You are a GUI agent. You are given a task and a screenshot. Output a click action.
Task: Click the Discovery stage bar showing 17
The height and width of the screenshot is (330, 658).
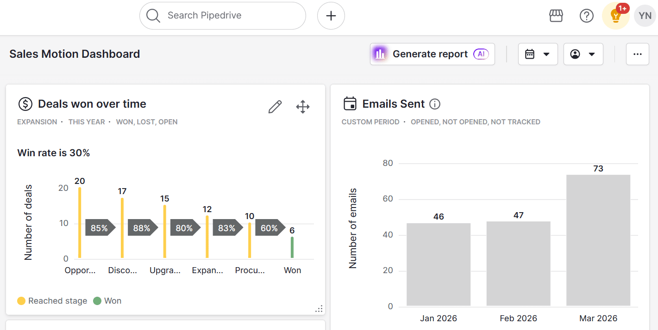[122, 228]
